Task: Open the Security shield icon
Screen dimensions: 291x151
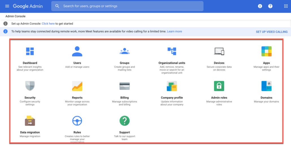Action: 30,86
